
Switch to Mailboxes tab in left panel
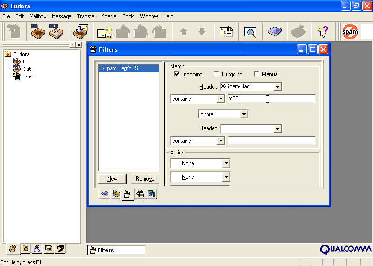click(13, 249)
